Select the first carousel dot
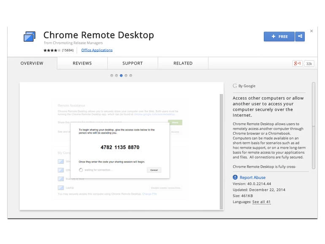 coord(112,76)
